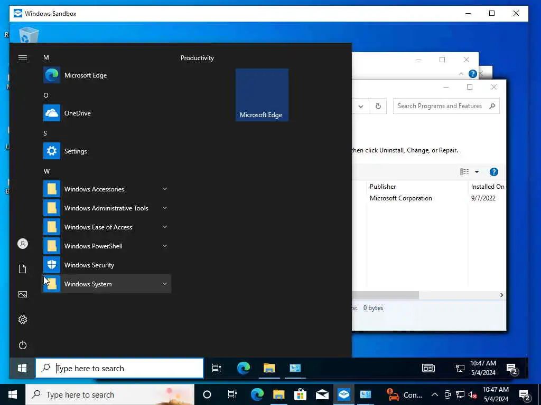Open News and interests on sandbox taskbar

click(x=428, y=368)
